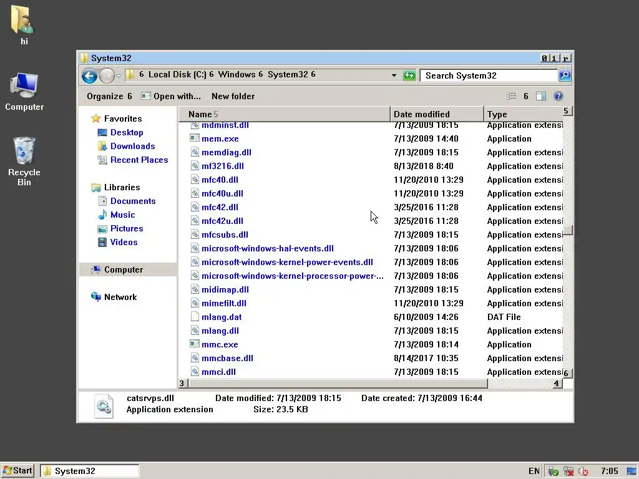Focus the Search System32 input field

pos(489,75)
